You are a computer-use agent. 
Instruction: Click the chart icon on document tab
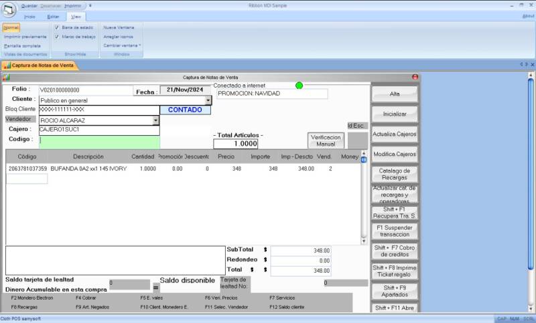point(7,66)
